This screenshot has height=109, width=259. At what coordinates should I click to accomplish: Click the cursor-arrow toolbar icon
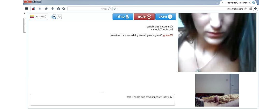(40, 9)
